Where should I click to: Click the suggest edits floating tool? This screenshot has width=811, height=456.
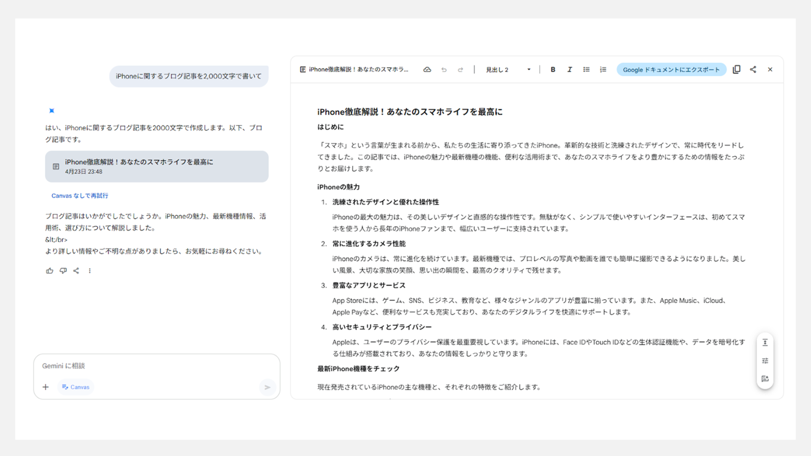pos(765,379)
